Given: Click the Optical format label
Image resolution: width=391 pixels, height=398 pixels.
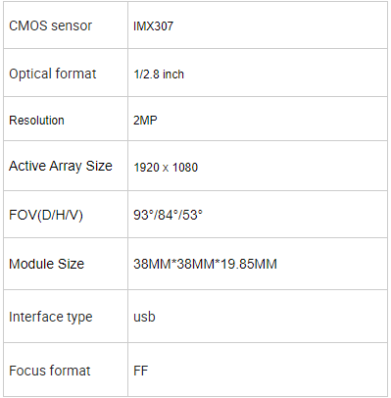Looking at the screenshot, I should pos(52,74).
